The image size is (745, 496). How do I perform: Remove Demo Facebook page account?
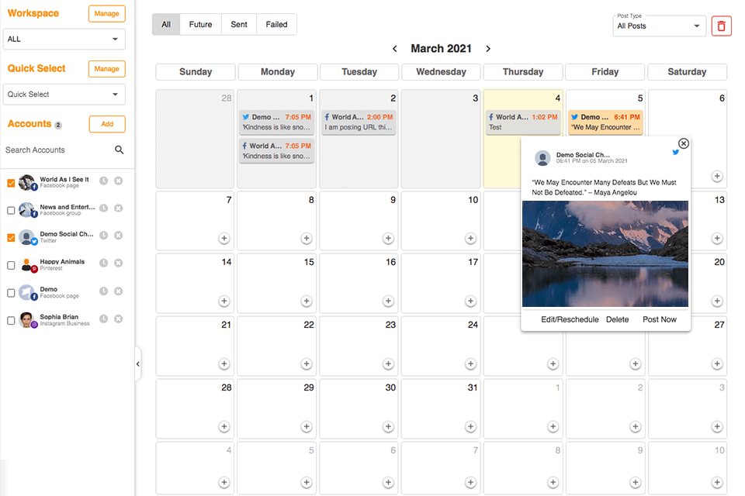click(x=118, y=291)
